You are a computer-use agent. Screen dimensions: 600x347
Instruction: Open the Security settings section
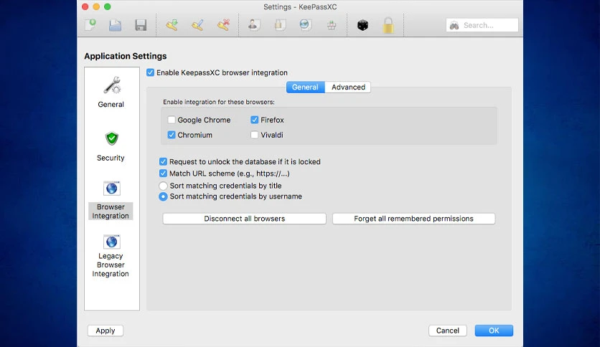click(x=111, y=146)
